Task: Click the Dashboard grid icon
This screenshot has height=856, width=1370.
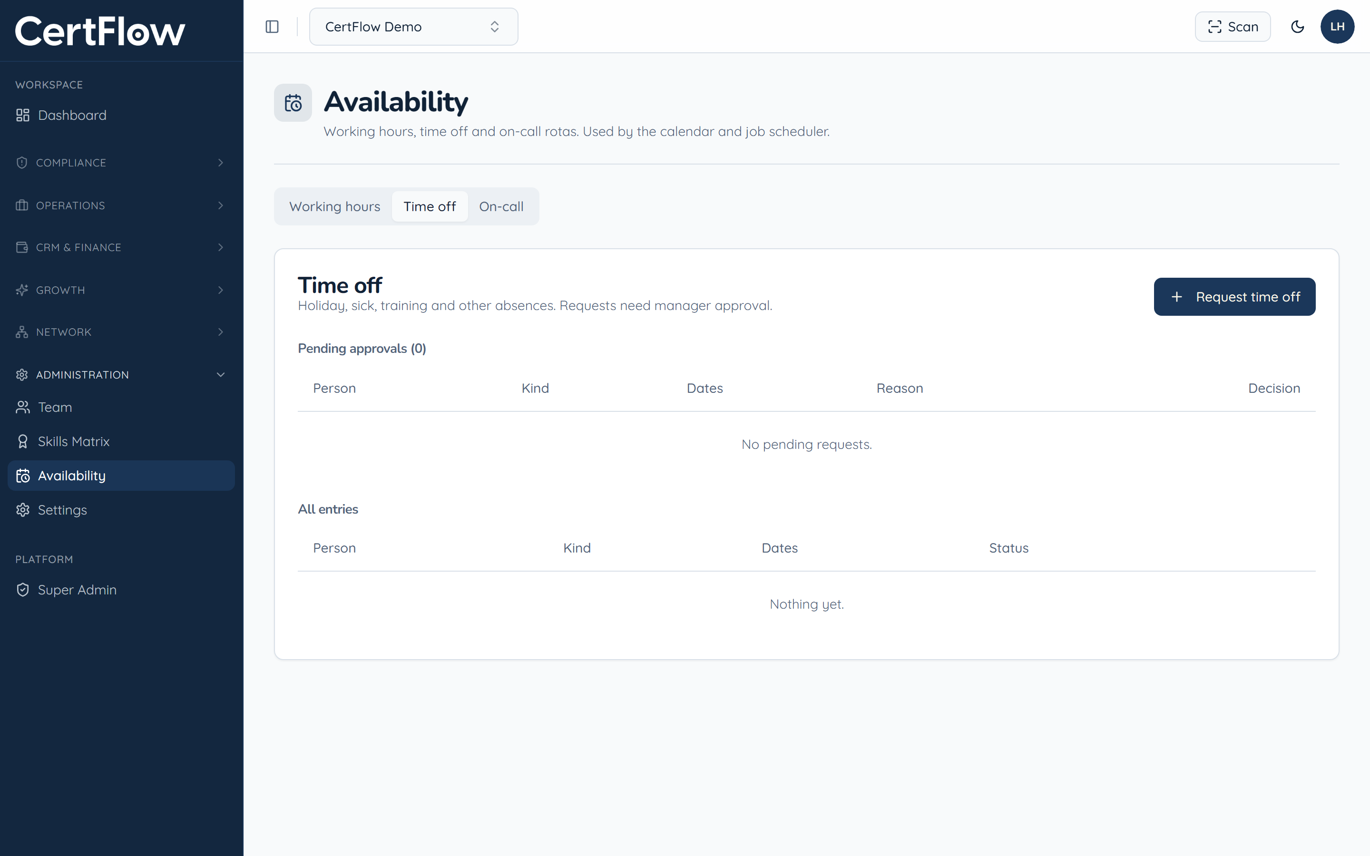Action: [23, 116]
